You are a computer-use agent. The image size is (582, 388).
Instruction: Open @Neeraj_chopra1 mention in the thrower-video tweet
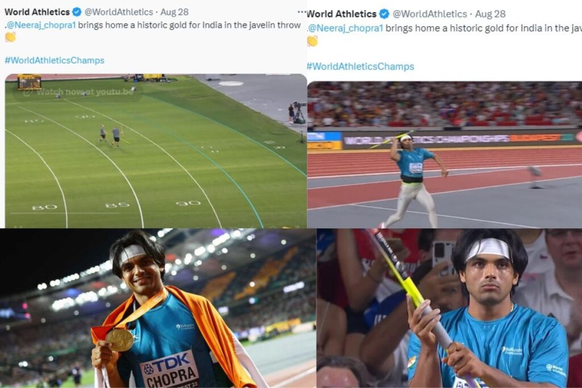346,28
